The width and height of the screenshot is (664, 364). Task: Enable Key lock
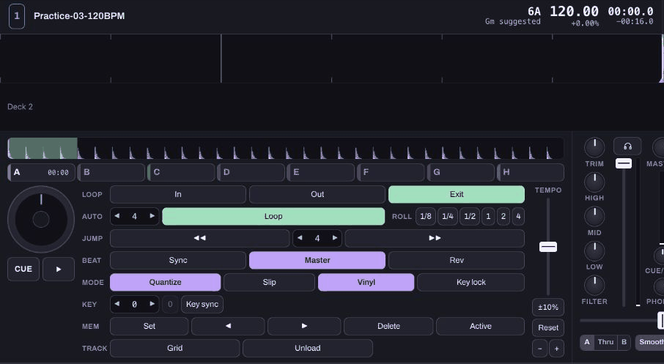tap(471, 282)
